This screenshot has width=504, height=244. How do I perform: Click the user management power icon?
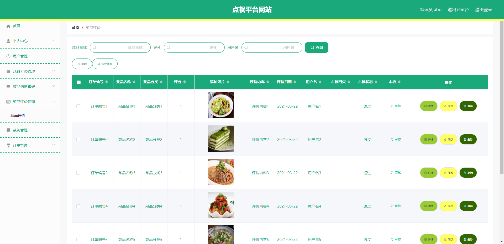point(8,56)
